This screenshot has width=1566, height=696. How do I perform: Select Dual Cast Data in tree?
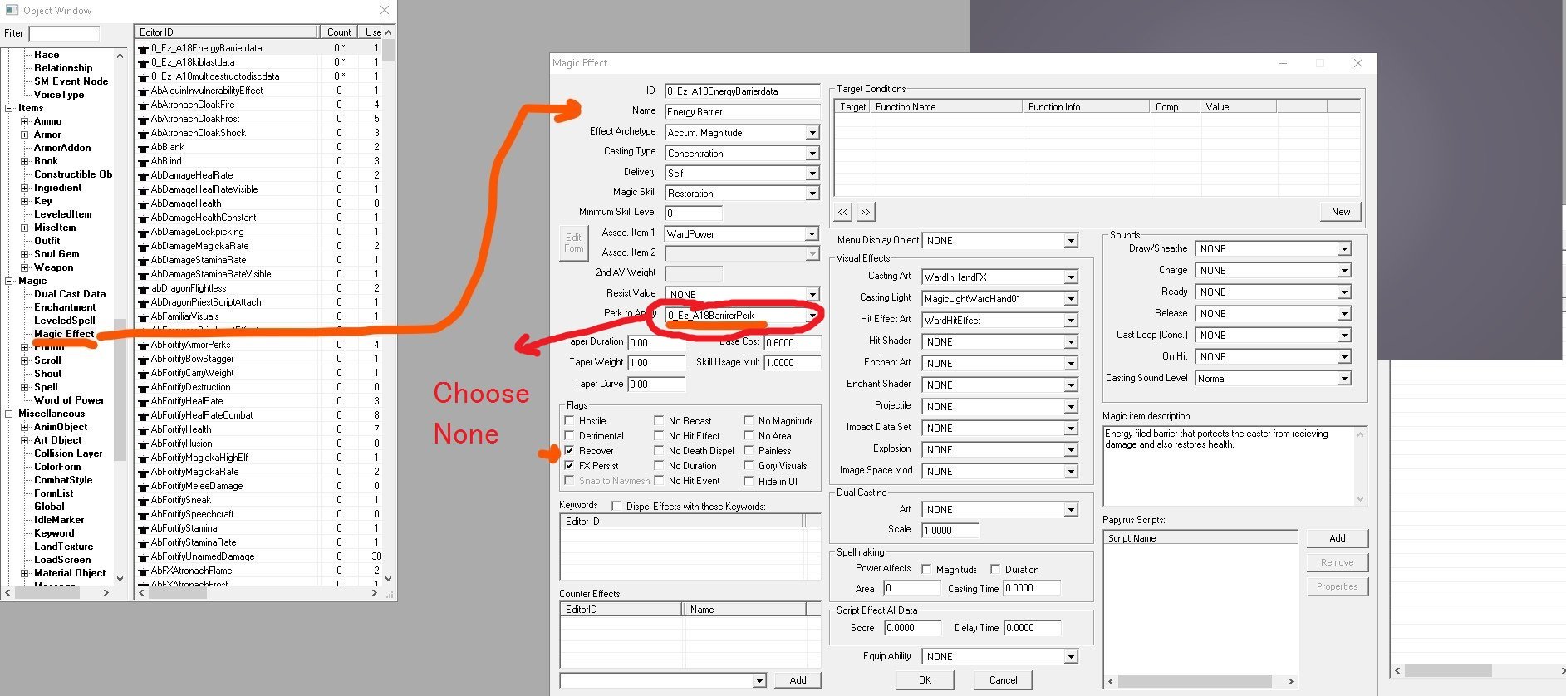[70, 294]
